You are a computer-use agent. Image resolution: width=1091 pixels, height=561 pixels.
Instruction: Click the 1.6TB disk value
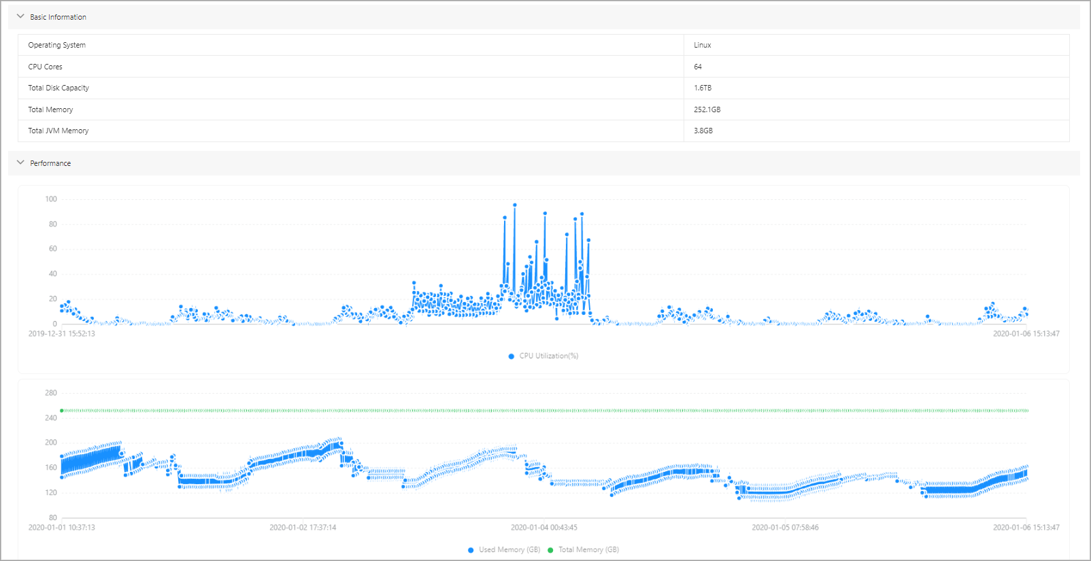click(x=703, y=88)
